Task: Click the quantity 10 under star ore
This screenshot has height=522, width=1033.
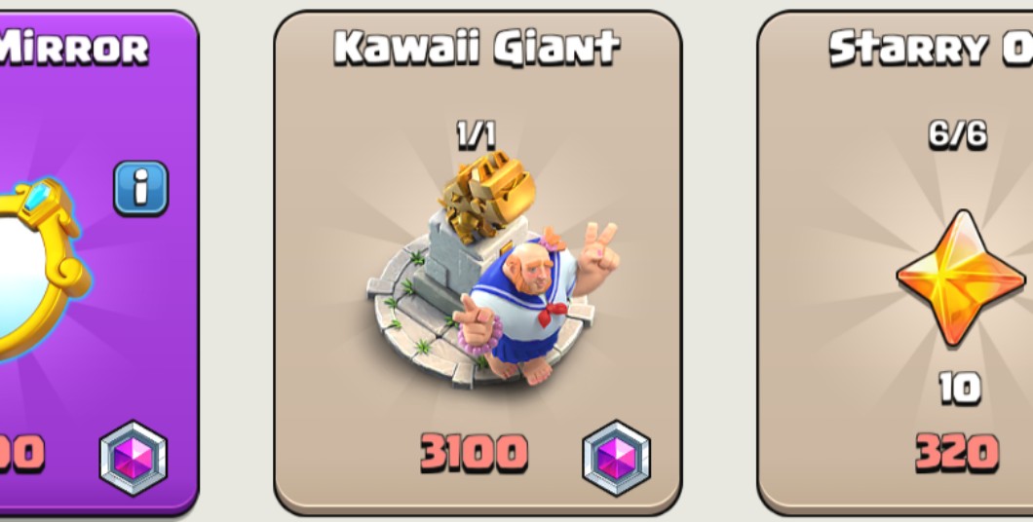Action: [960, 389]
